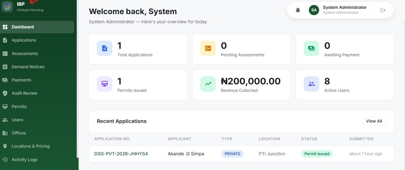Screen dimensions: 405x170
Task: Click the Revenue Collected trend icon
Action: (x=208, y=84)
